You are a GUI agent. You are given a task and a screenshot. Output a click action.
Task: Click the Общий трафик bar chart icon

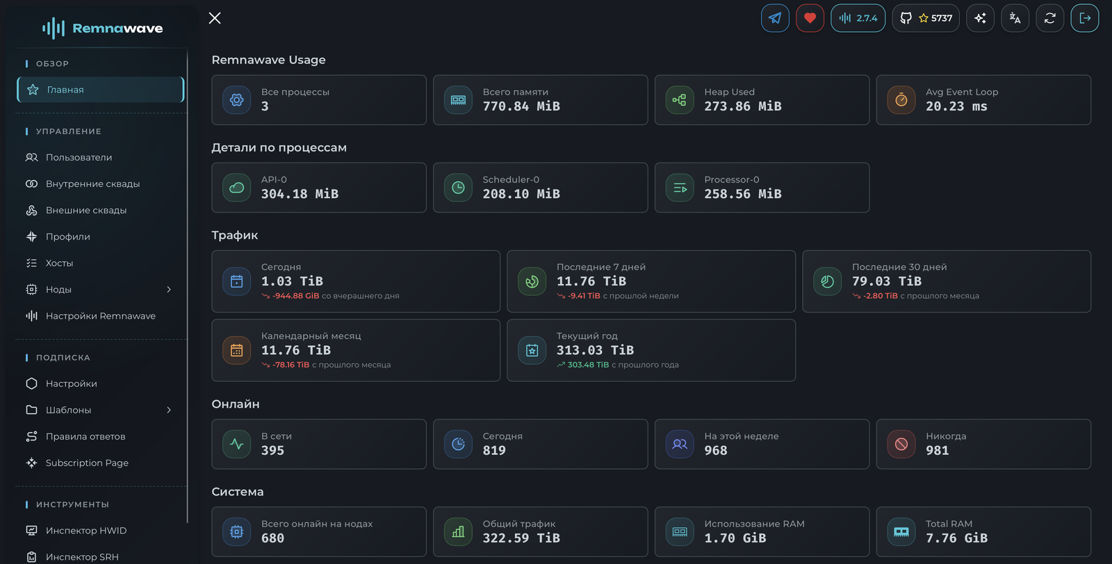click(458, 531)
